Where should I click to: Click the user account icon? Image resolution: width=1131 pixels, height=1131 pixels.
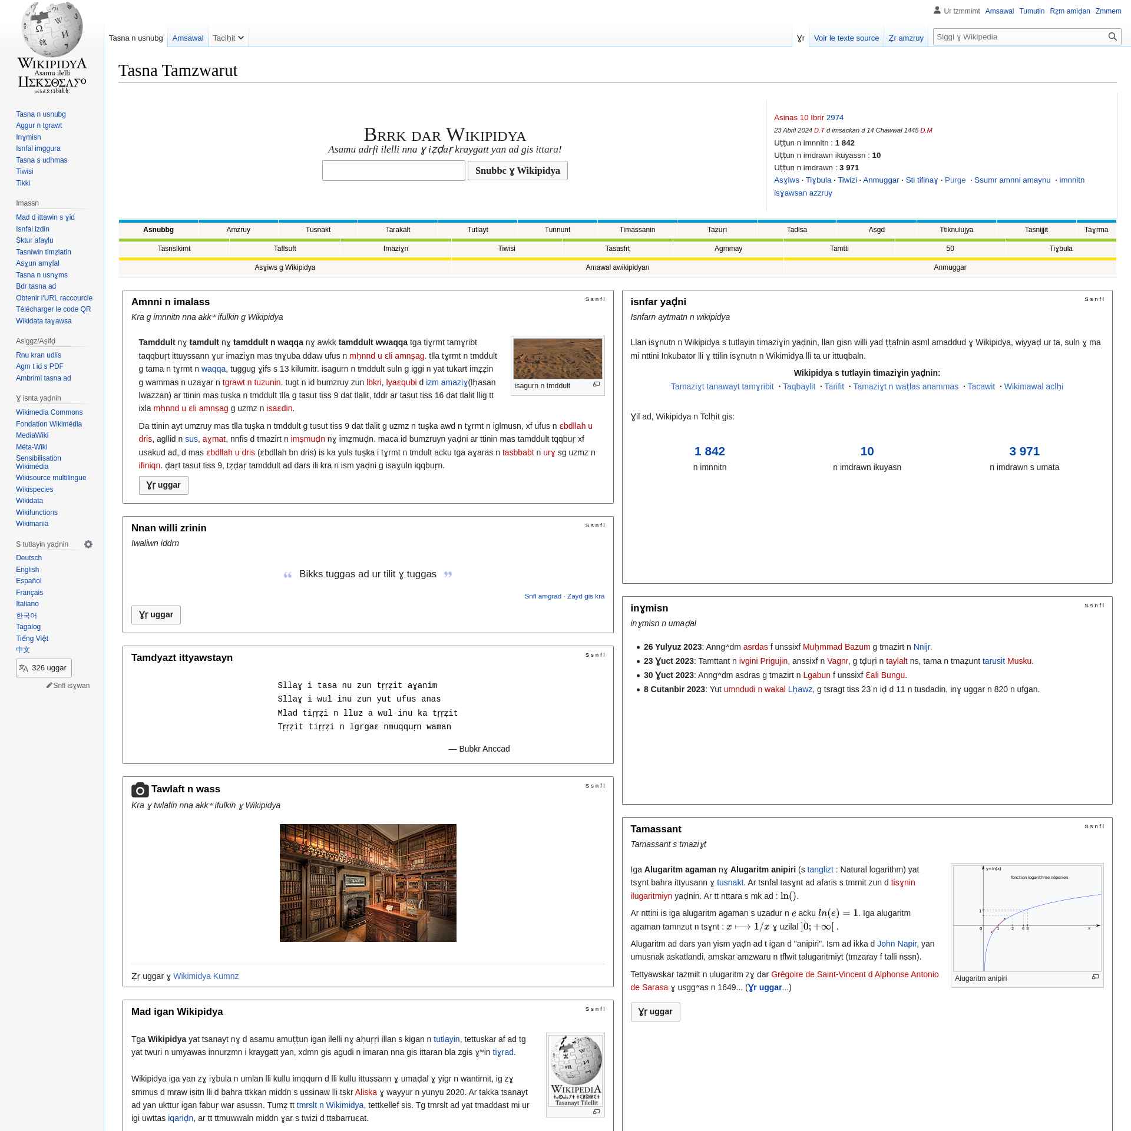coord(937,11)
